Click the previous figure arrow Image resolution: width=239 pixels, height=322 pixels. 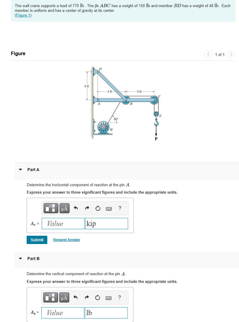tap(208, 54)
